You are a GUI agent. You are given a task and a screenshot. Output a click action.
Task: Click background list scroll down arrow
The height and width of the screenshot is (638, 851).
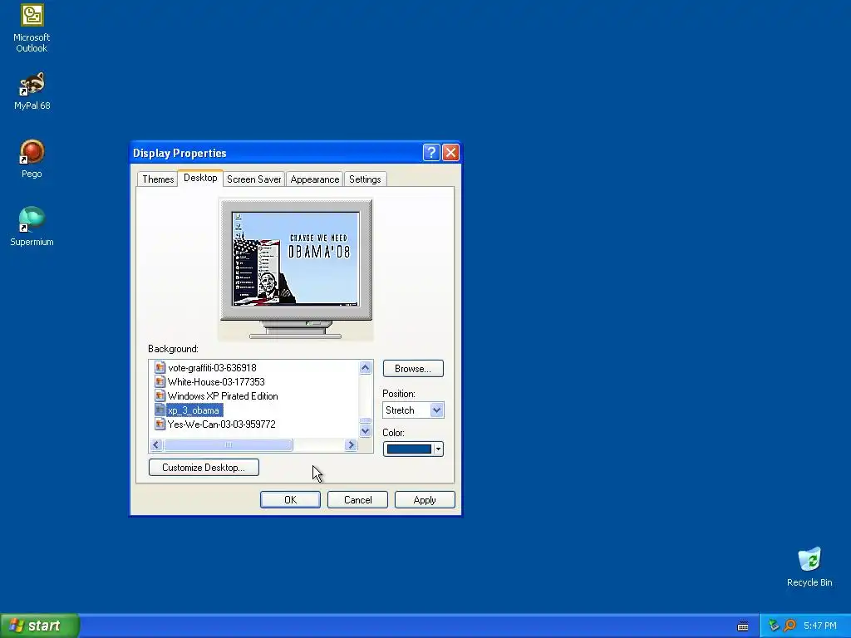(366, 431)
